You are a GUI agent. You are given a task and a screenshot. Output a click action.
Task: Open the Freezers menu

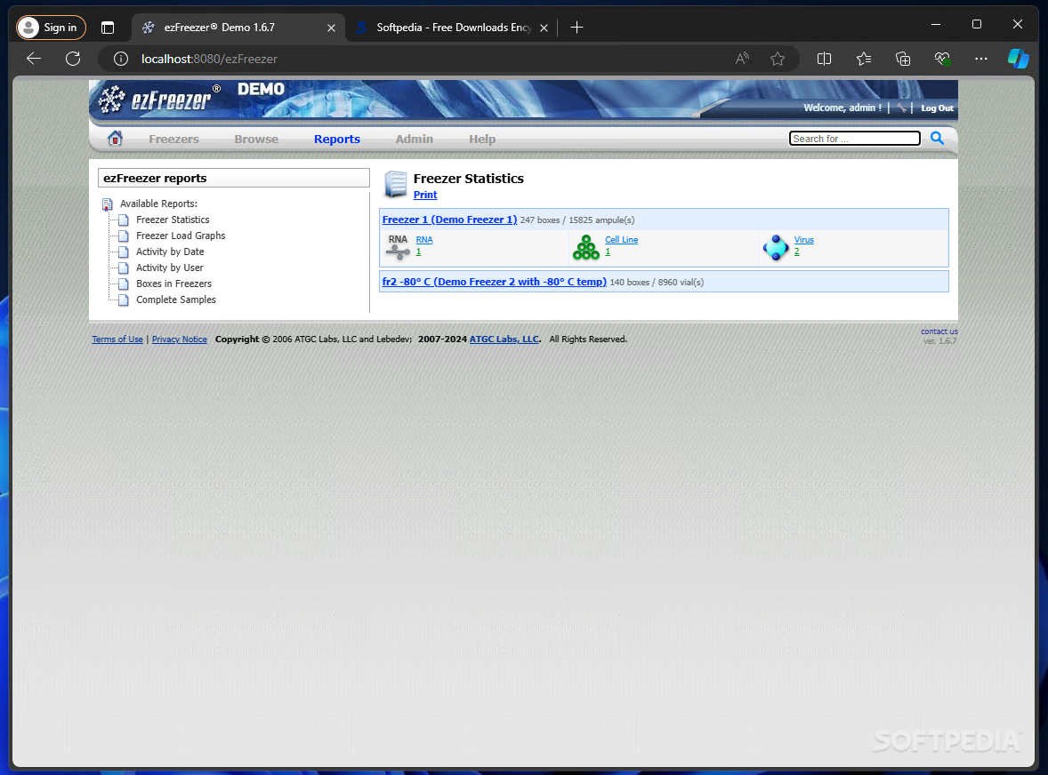[173, 139]
